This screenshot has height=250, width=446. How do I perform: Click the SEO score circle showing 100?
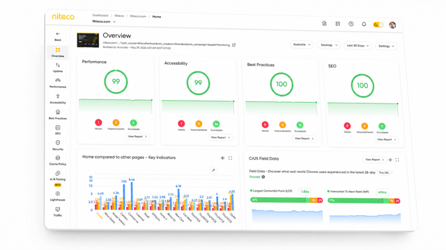362,85
